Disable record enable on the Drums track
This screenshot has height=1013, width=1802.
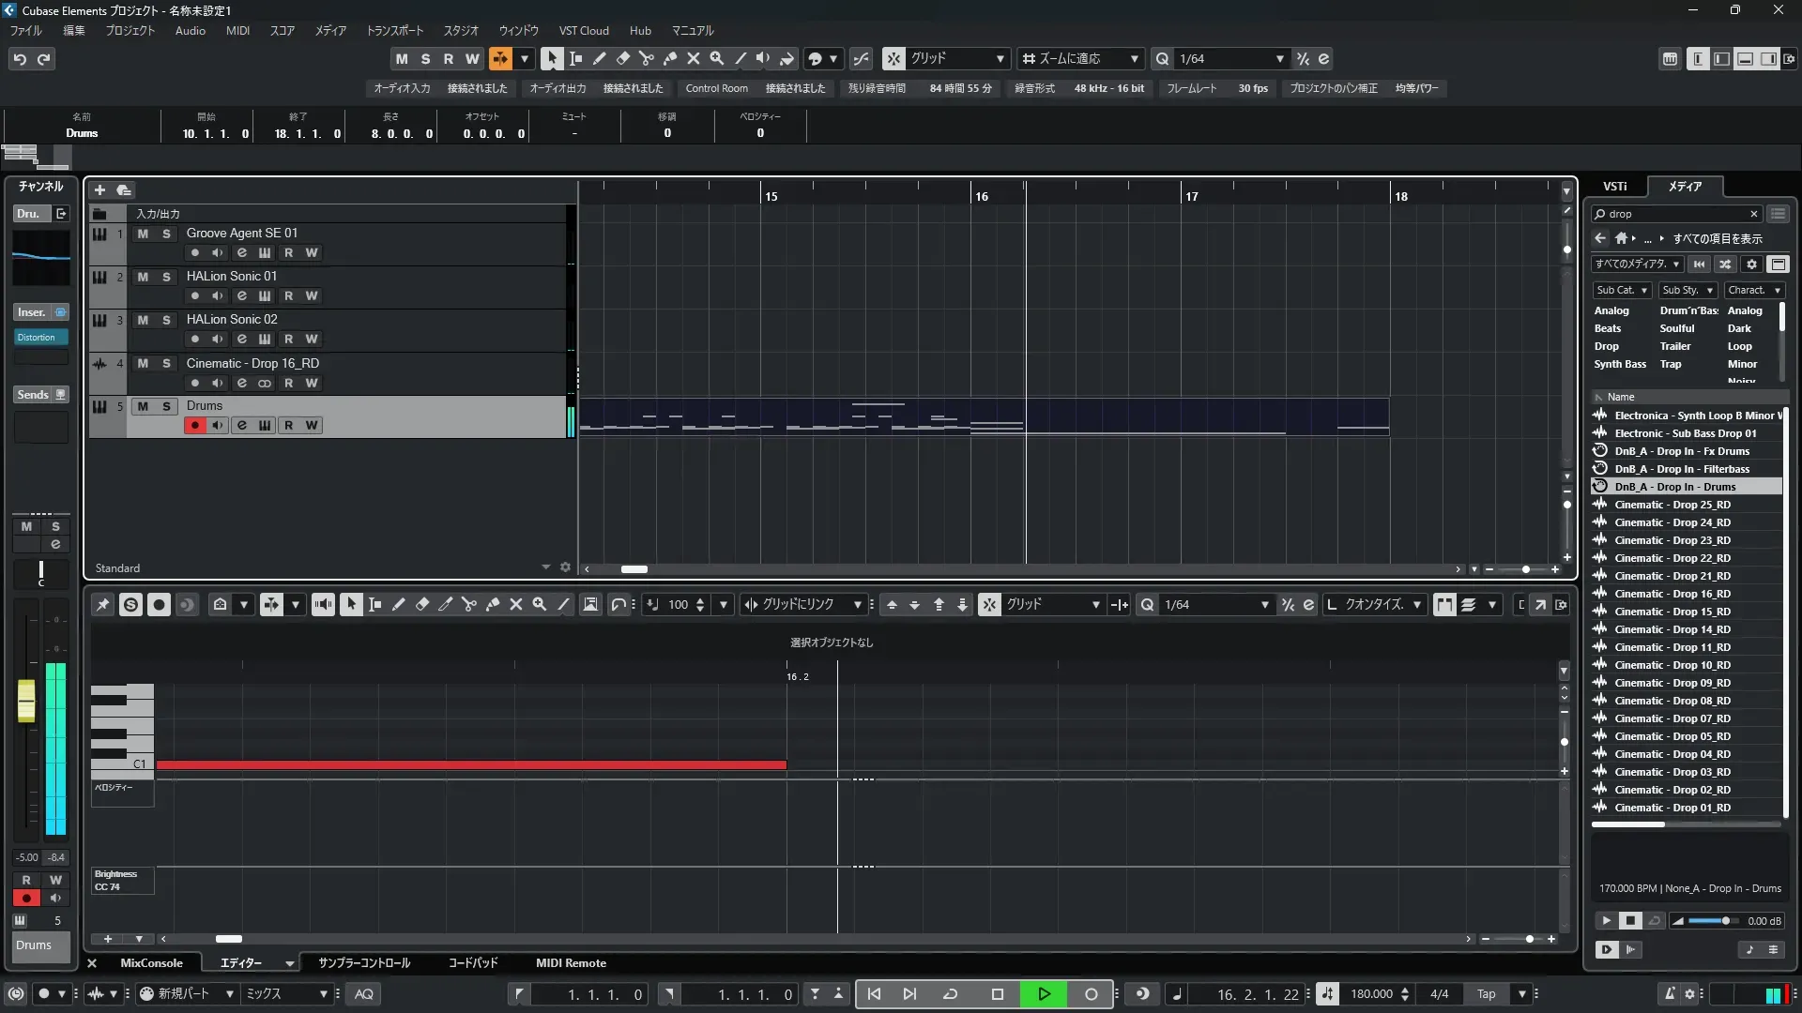(x=194, y=426)
